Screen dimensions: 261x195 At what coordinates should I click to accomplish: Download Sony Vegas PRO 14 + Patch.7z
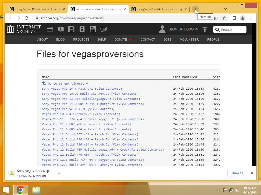tap(67, 89)
